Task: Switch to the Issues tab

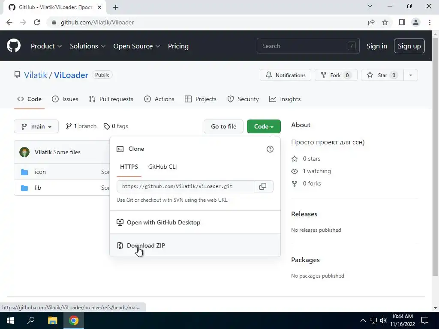Action: pos(65,99)
